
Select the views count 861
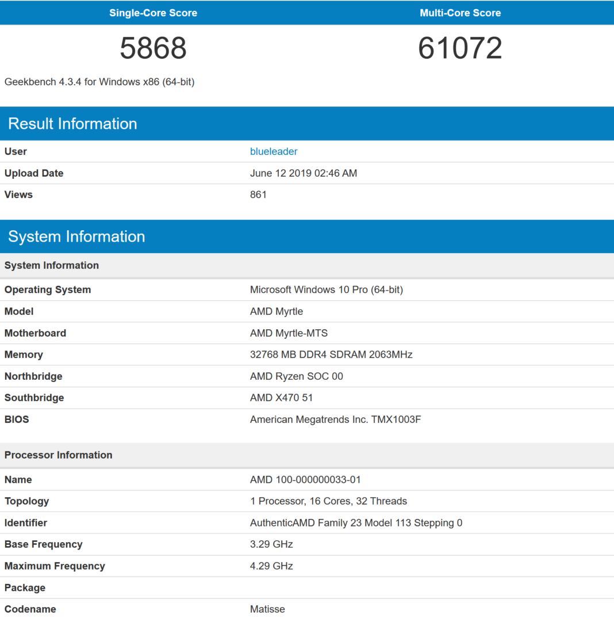258,194
